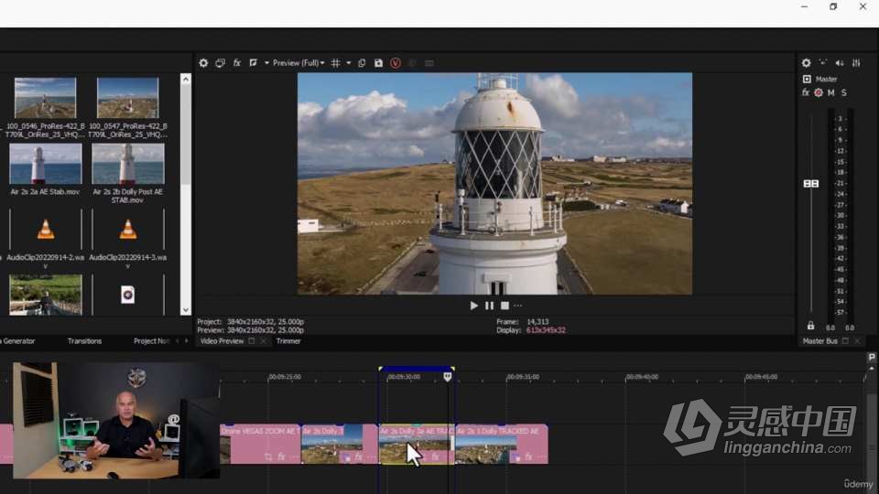Screen dimensions: 879x494
Task: Open event fx on Air 2s Dolly 1 clip
Action: (x=359, y=457)
